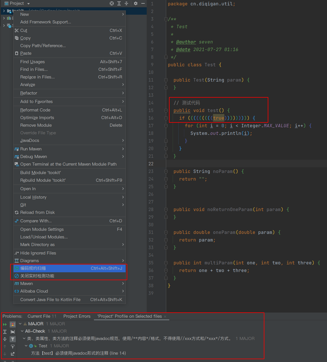Choose Copy Path/Reference...
The width and height of the screenshot is (327, 362).
[69, 46]
